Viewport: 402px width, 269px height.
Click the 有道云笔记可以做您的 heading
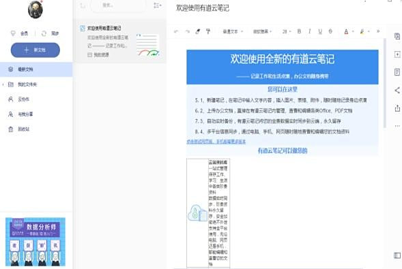[283, 151]
